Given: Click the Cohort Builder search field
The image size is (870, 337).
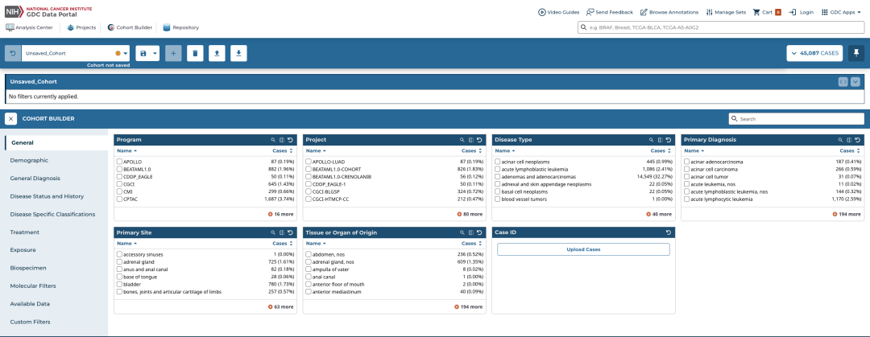Looking at the screenshot, I should [796, 118].
